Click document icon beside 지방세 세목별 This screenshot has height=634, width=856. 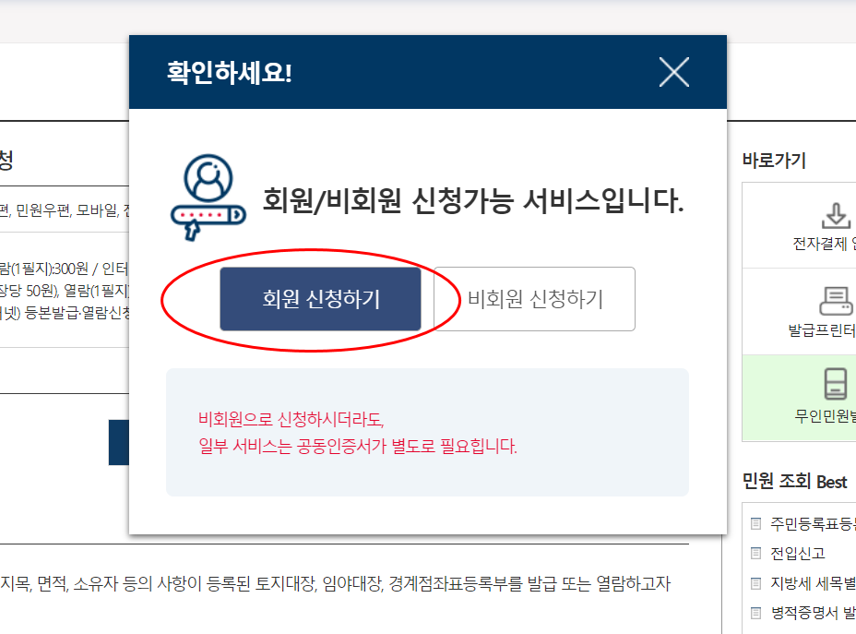point(755,583)
